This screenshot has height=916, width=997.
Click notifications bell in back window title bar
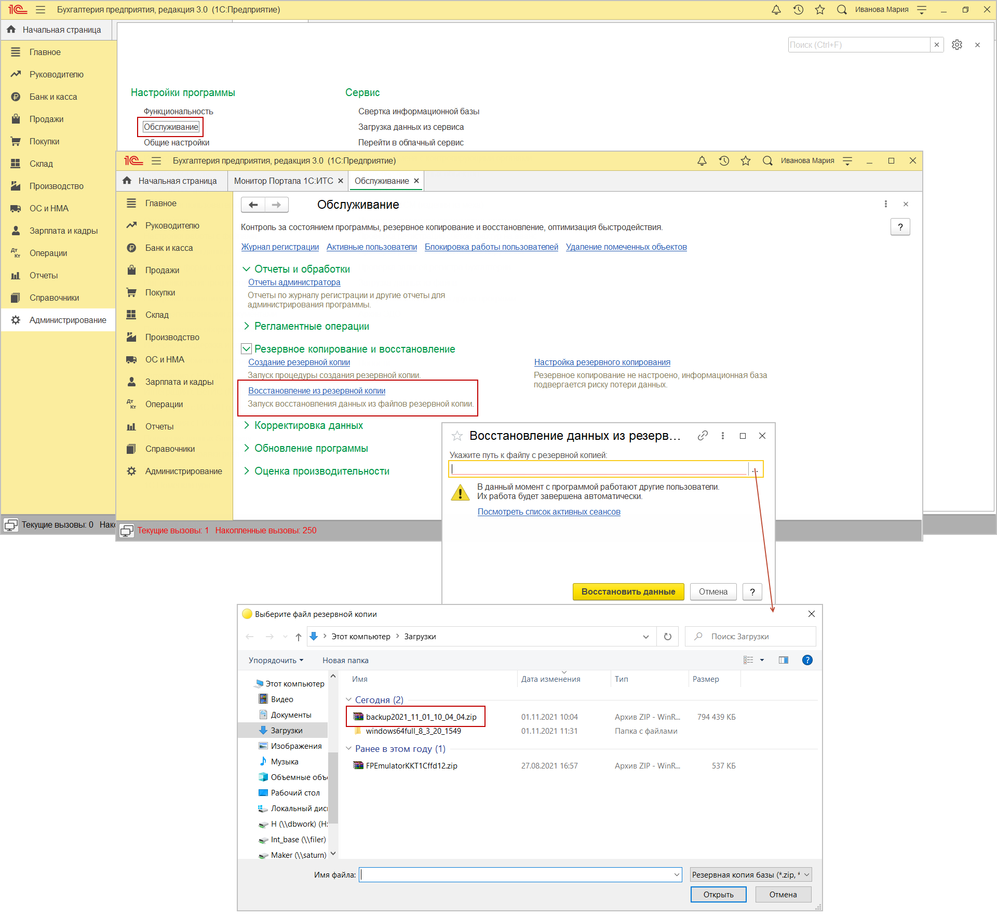point(776,9)
